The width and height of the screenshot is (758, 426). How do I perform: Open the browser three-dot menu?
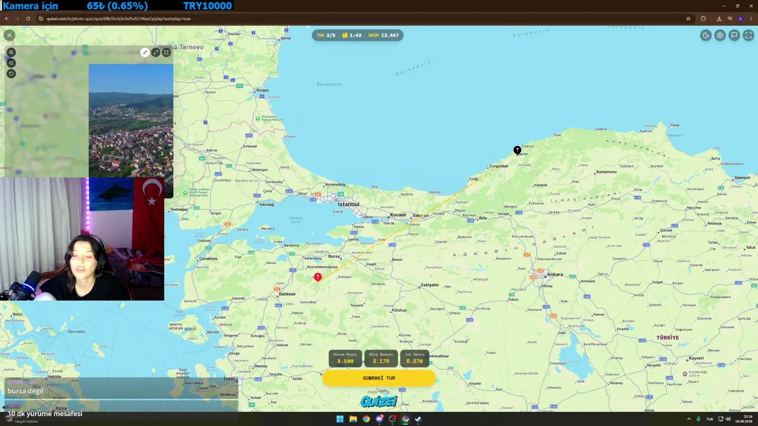pos(751,18)
